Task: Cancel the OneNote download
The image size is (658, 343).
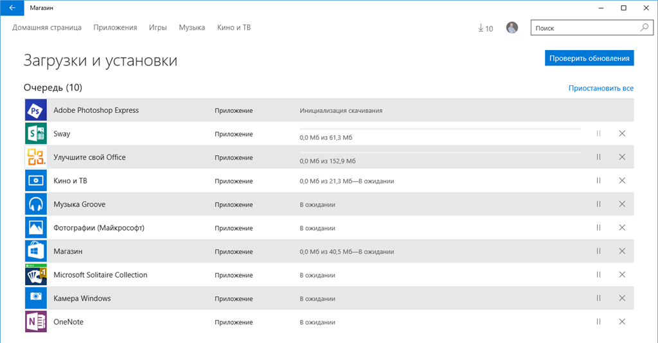Action: coord(622,321)
